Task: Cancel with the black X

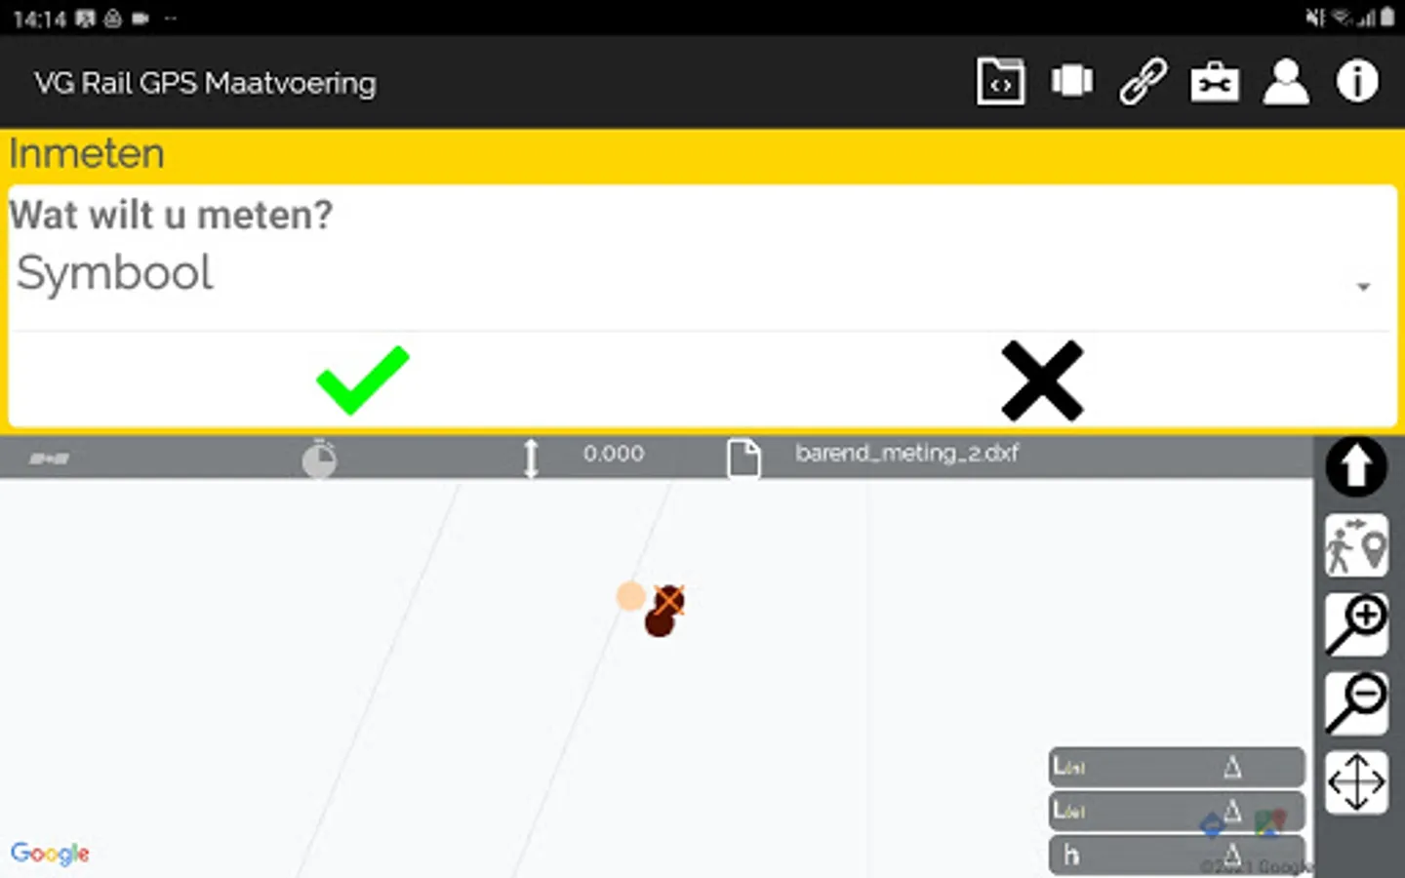Action: [1042, 380]
